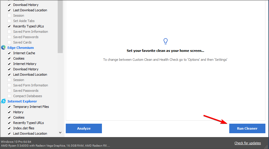Image resolution: width=269 pixels, height=149 pixels.
Task: Start cleaning with the Run Cleaner button
Action: [247, 128]
